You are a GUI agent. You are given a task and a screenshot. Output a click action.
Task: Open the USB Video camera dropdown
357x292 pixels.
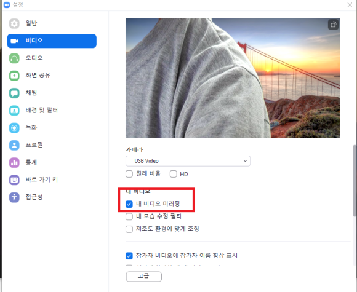[188, 161]
